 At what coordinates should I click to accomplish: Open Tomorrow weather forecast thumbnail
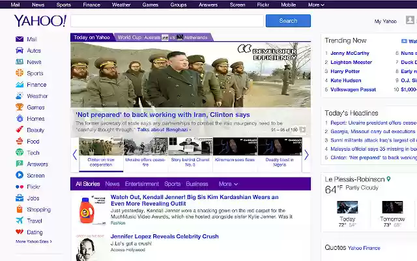(392, 207)
